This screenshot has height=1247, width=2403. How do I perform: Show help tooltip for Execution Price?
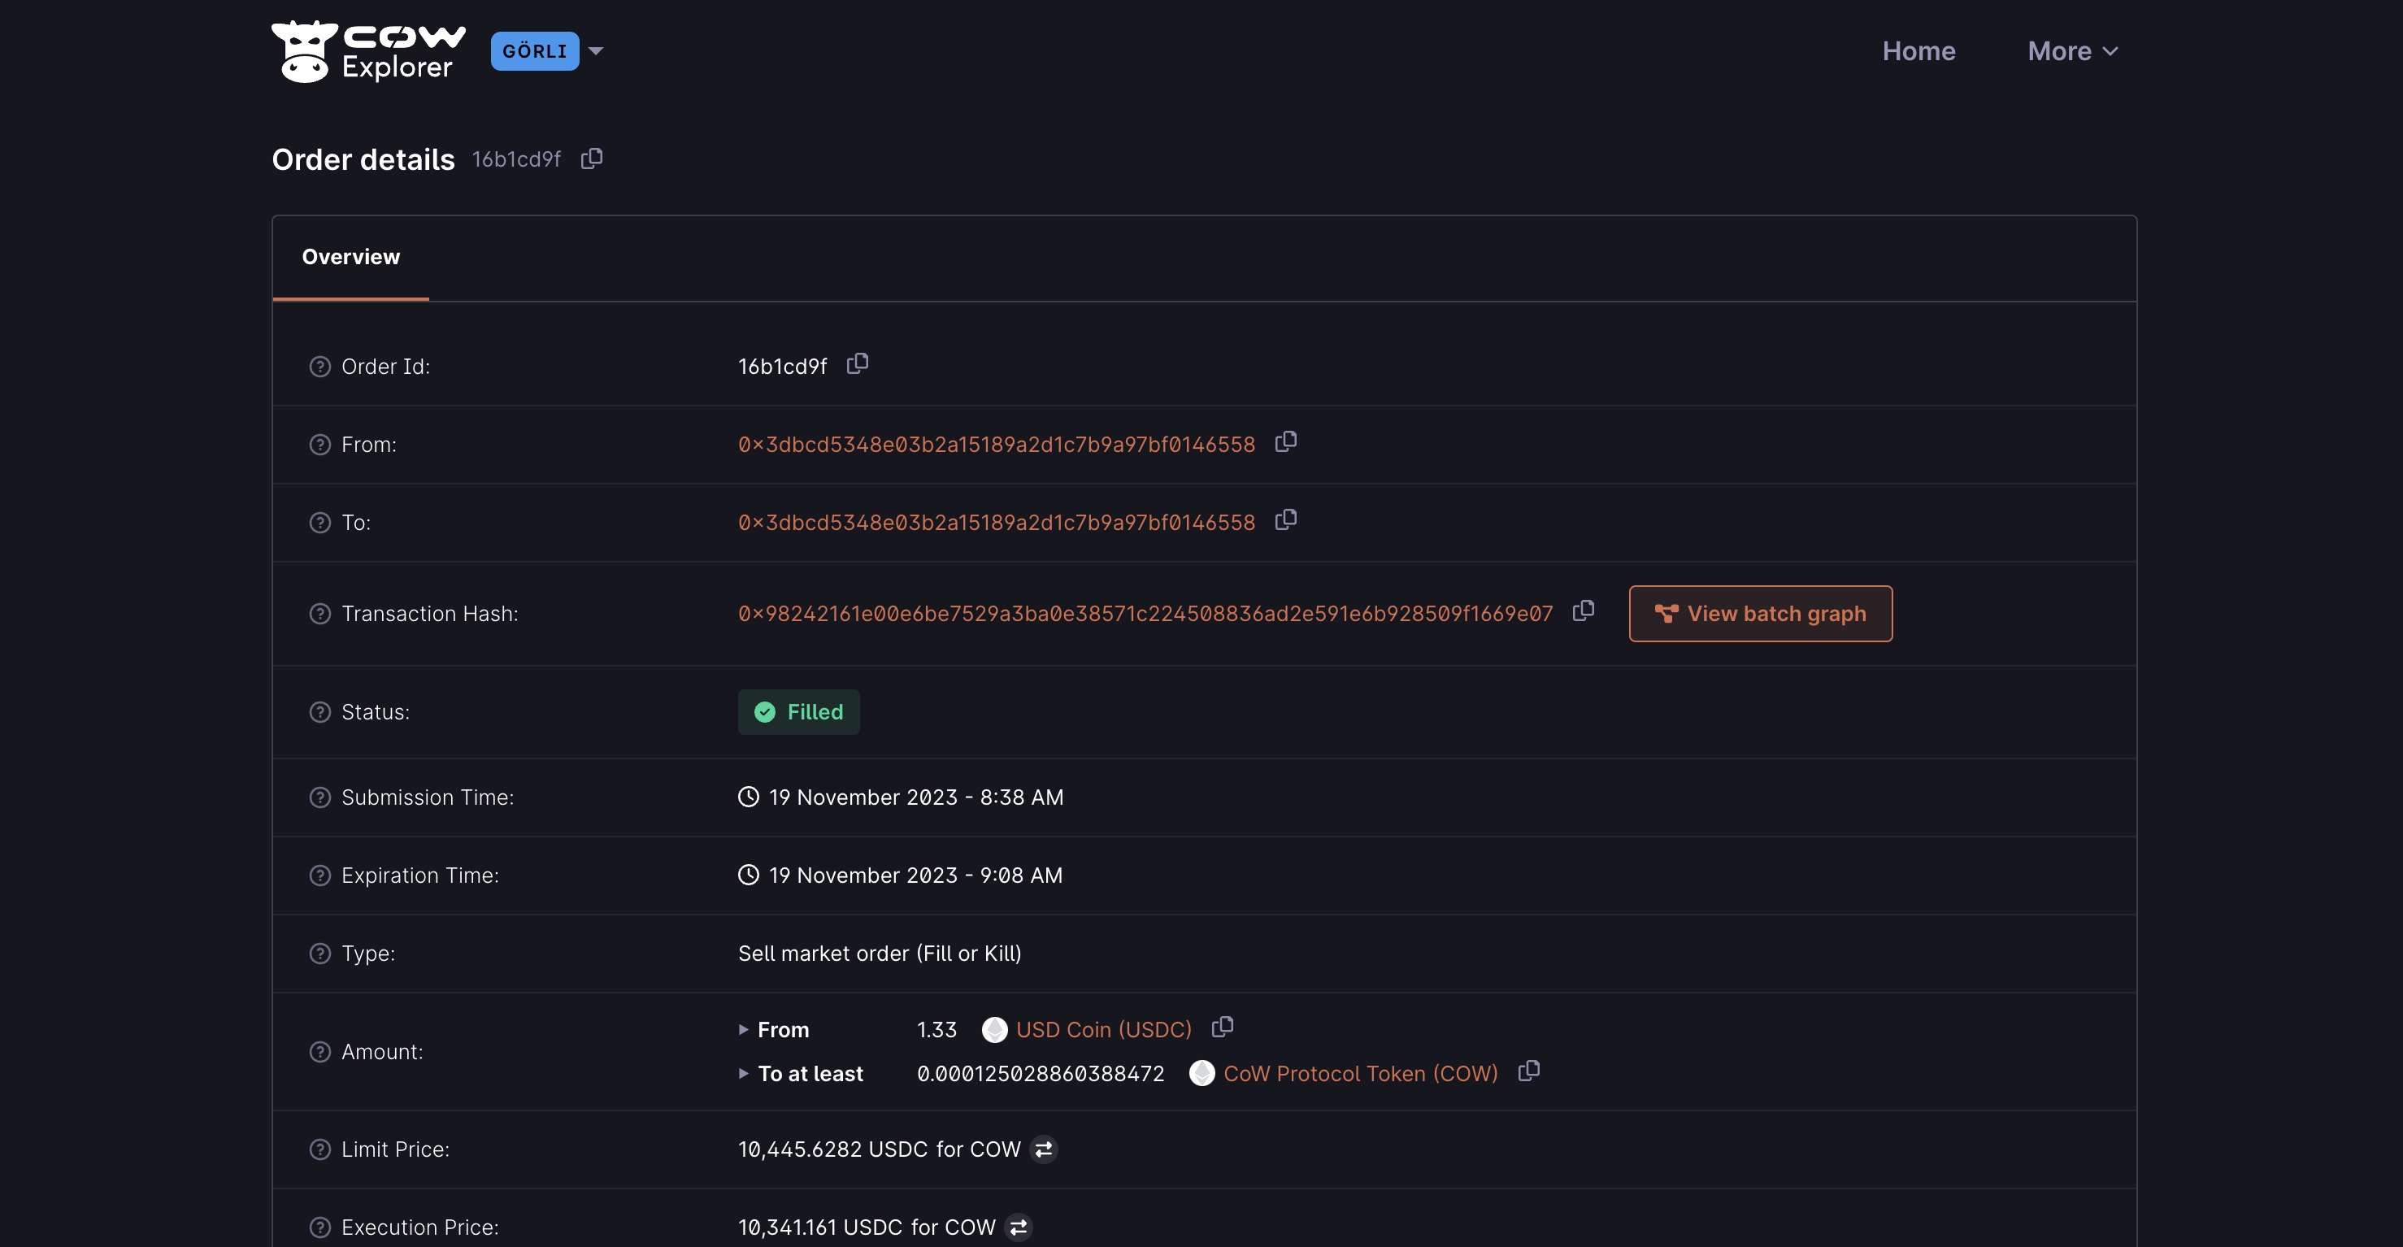(x=320, y=1227)
